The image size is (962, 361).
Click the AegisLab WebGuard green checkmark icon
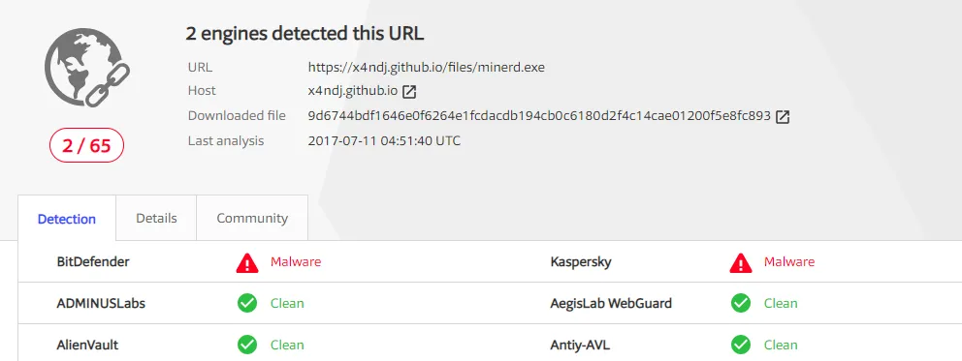click(741, 304)
